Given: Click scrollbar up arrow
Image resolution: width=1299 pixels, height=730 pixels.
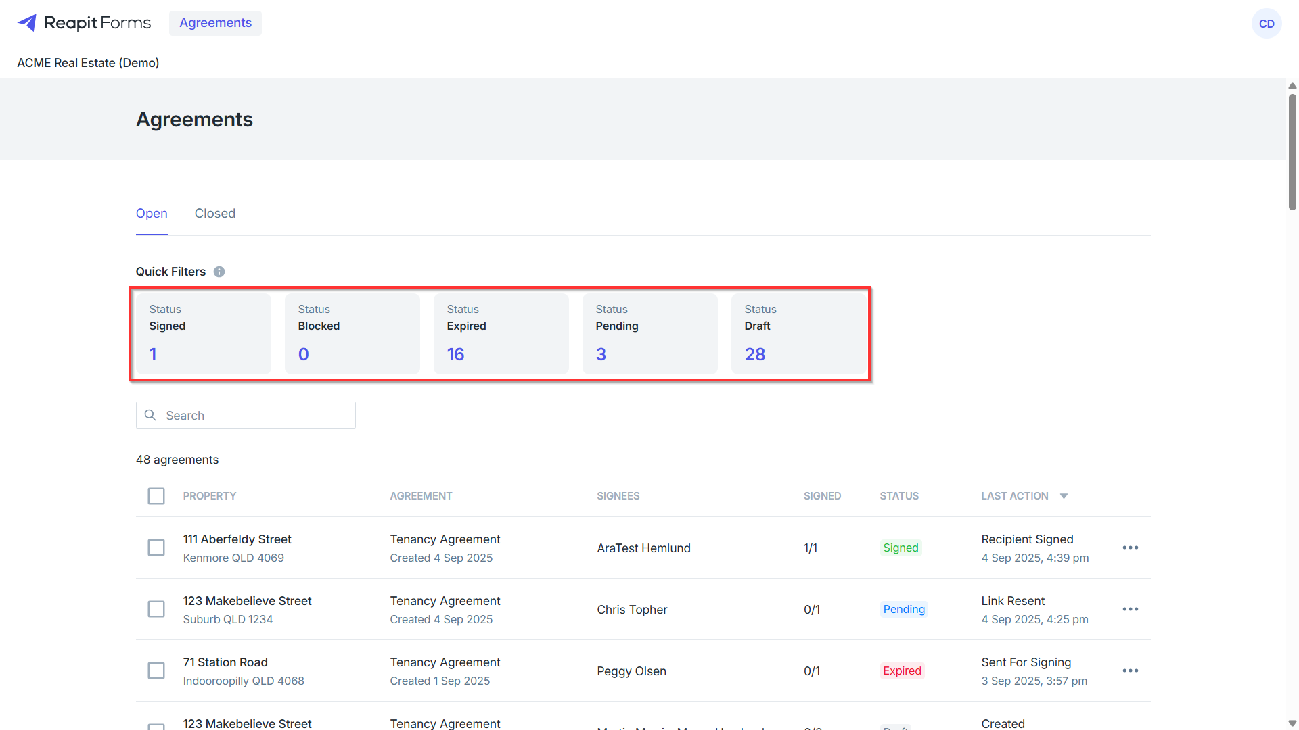Looking at the screenshot, I should pos(1292,86).
